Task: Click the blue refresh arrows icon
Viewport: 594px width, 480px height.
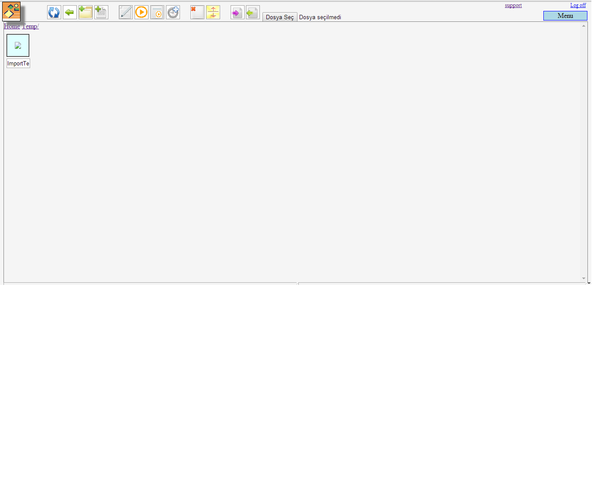Action: (x=54, y=12)
